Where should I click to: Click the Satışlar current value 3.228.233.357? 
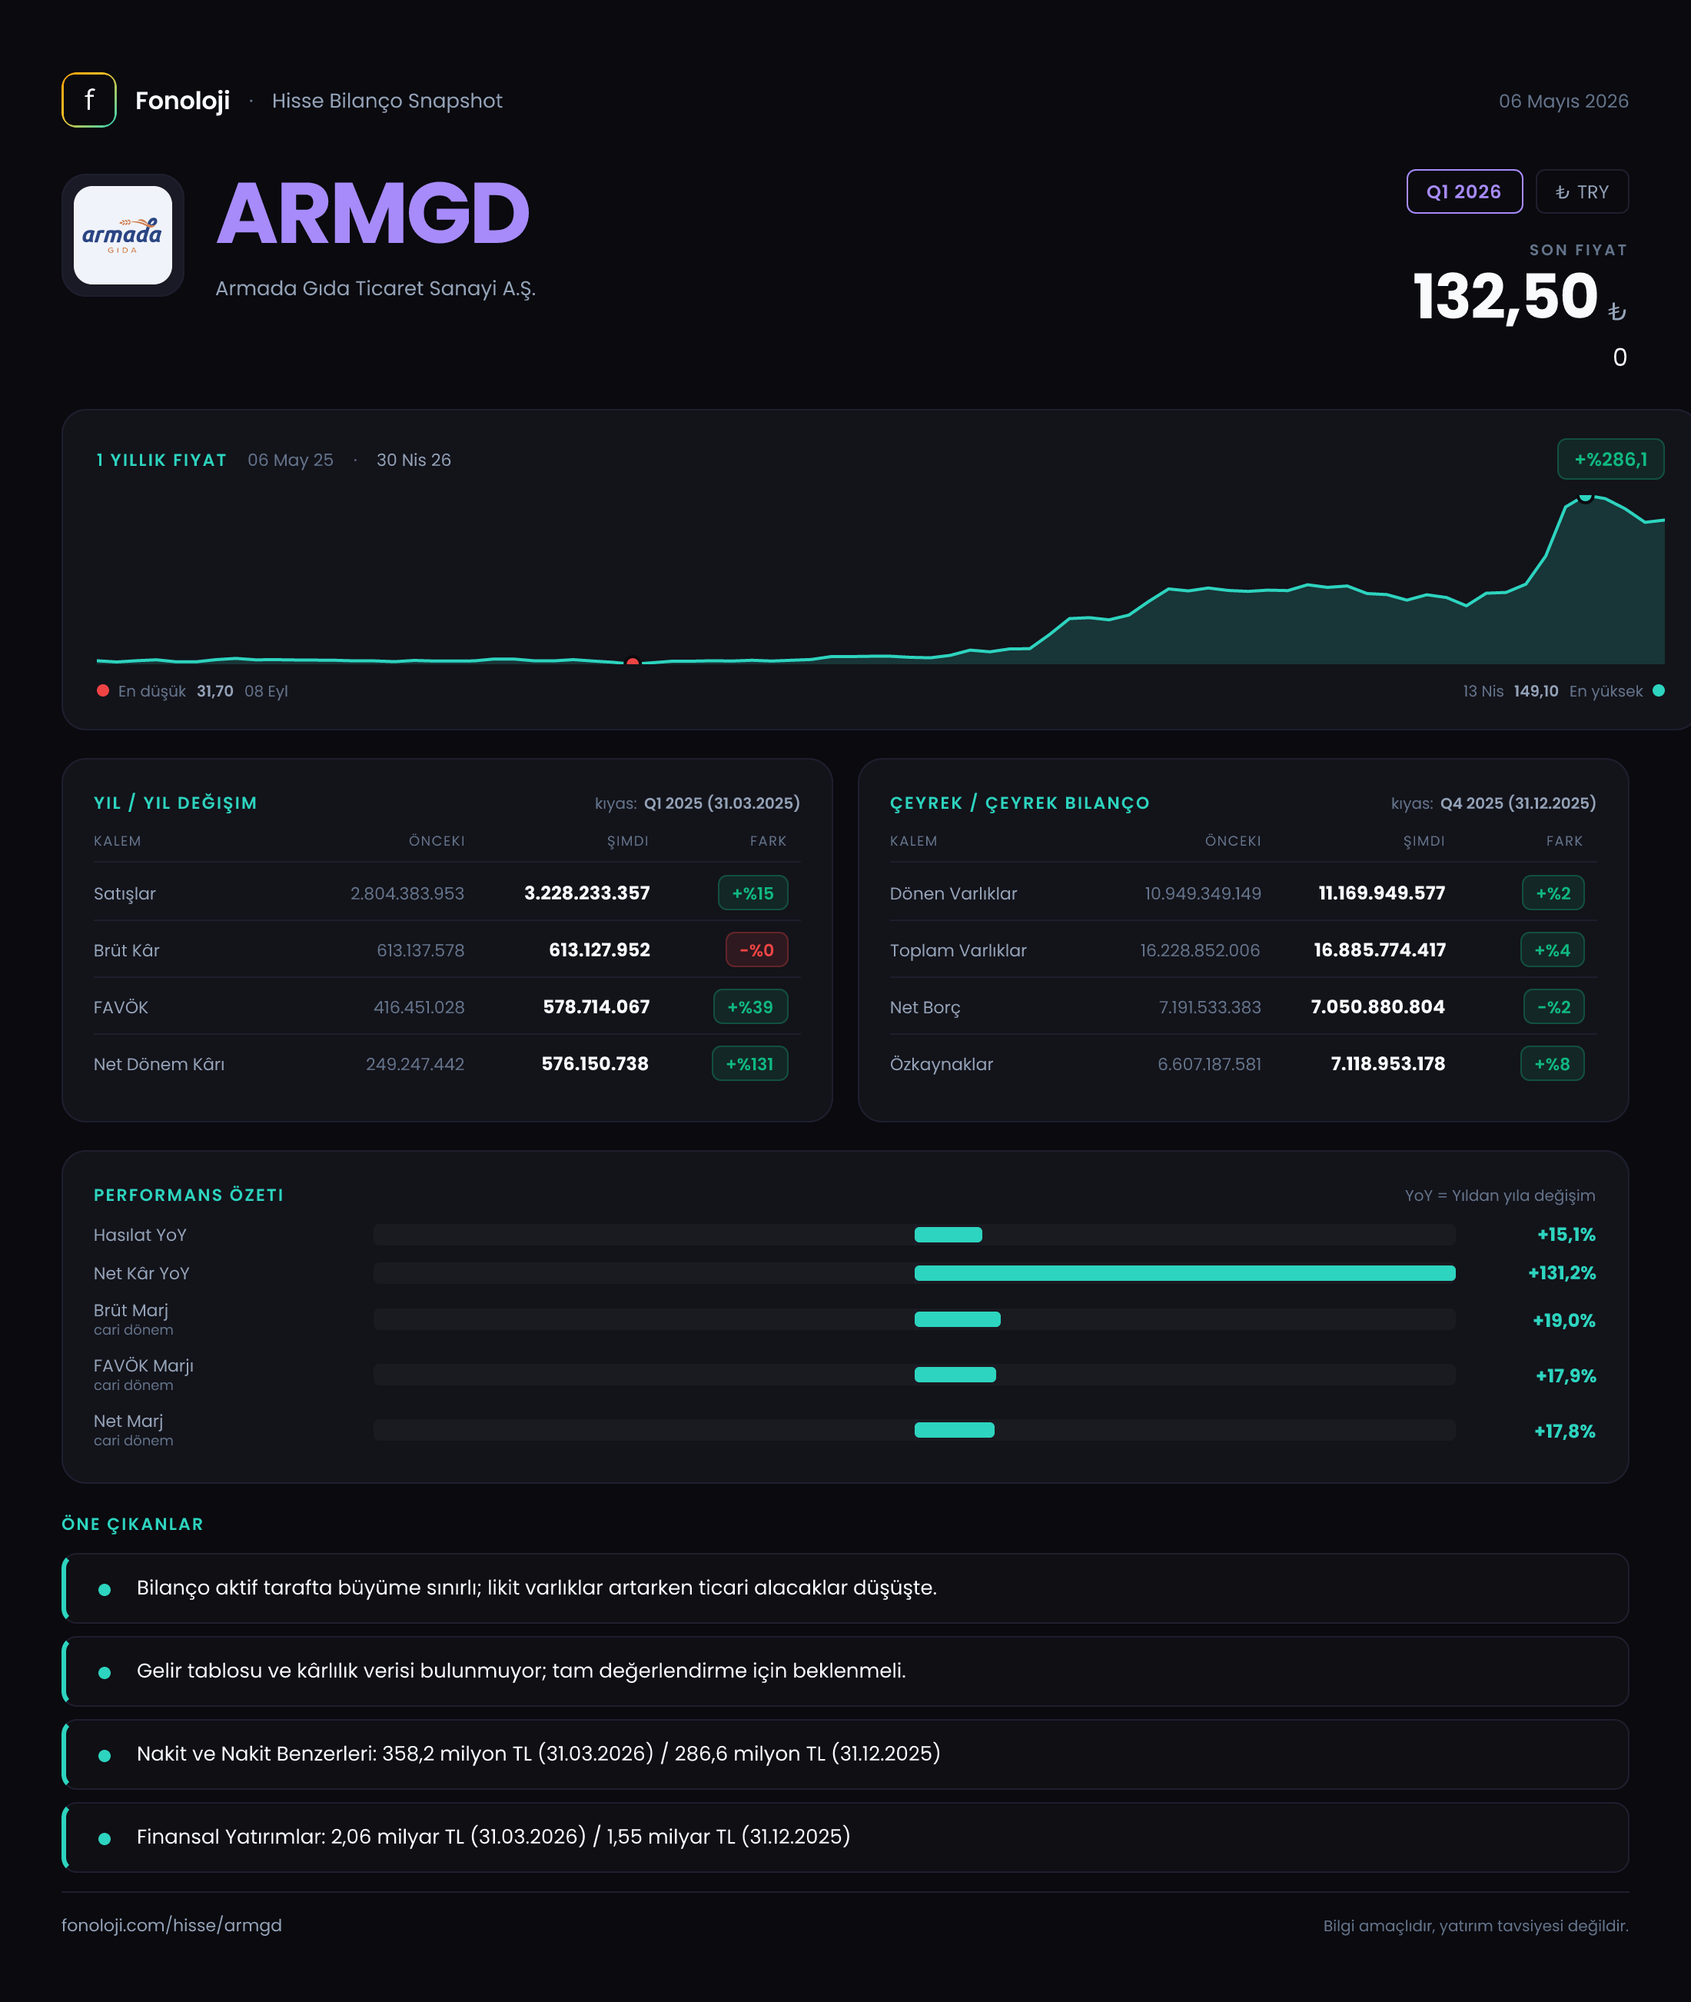[586, 893]
